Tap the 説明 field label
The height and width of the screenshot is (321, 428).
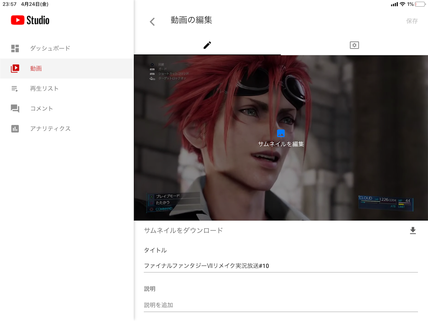[150, 289]
